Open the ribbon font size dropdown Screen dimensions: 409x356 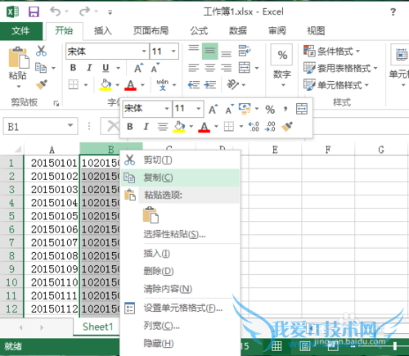coord(173,52)
